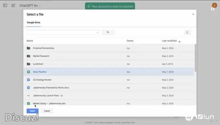The width and height of the screenshot is (220, 125).
Task: Click the Market Research folder icon
Action: coord(29,56)
